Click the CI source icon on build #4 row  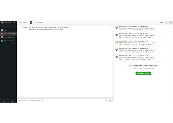click(x=120, y=45)
